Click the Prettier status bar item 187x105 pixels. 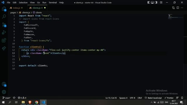tap(169, 98)
